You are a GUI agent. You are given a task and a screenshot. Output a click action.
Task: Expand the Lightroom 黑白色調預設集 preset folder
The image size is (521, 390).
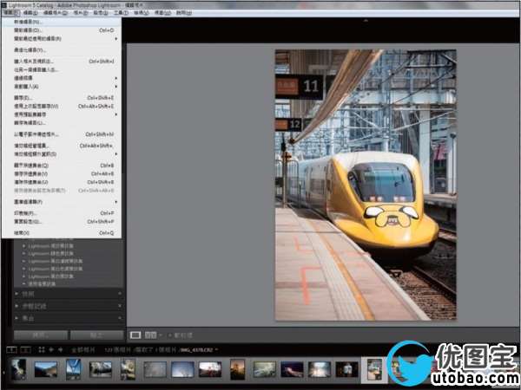point(24,269)
